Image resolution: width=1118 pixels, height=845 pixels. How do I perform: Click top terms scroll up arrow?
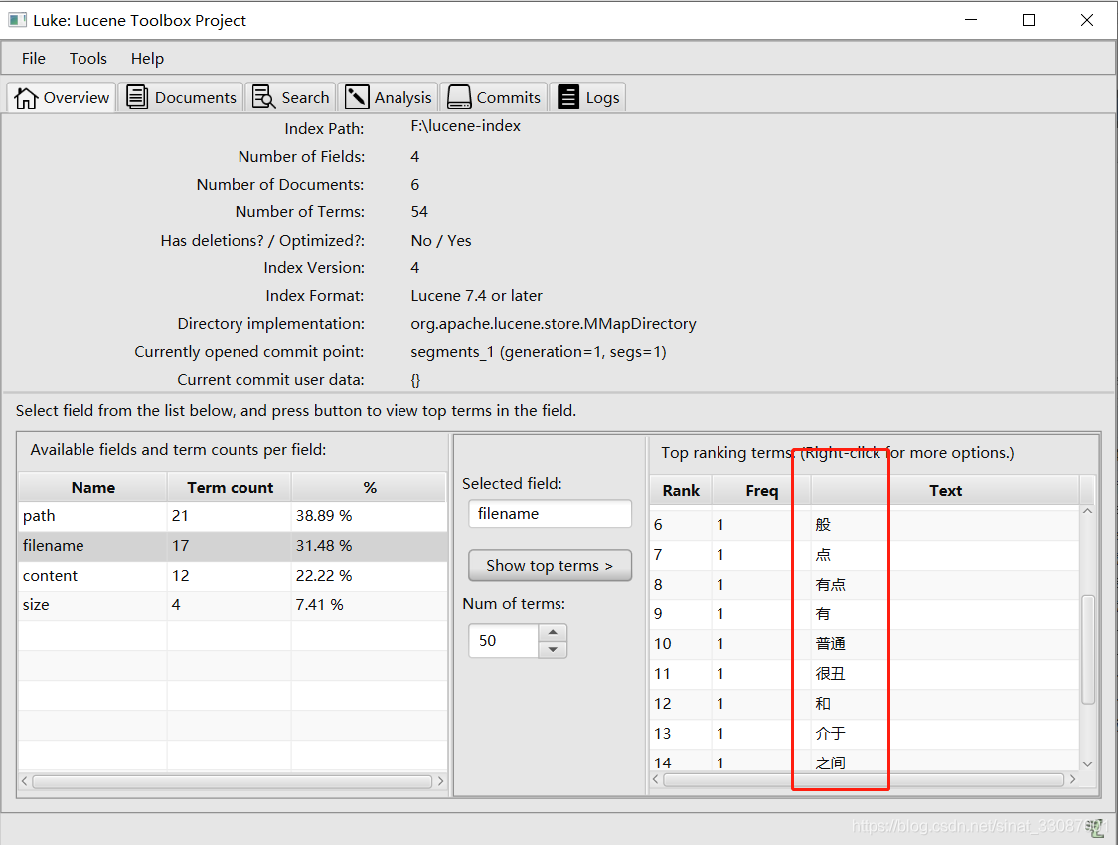pyautogui.click(x=1088, y=511)
